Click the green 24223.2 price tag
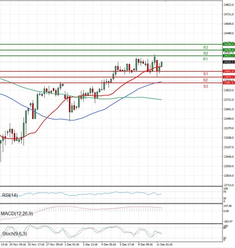 [228, 56]
